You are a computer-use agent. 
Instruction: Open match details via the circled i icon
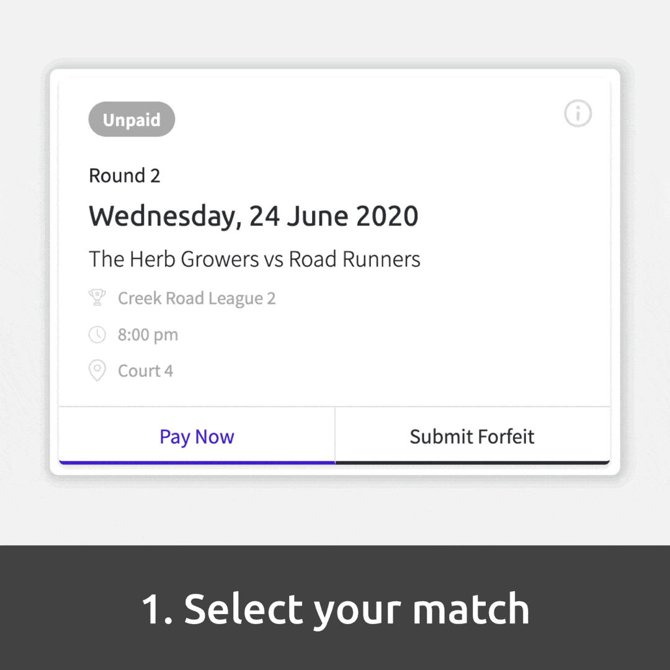(x=578, y=114)
